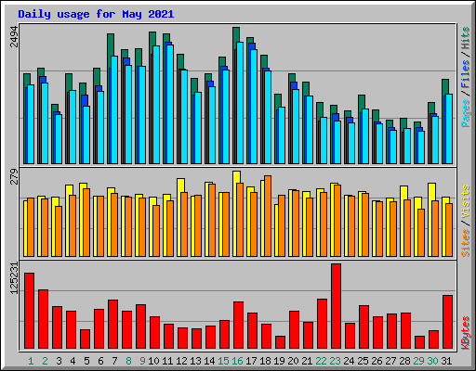Click day label '9' on x-axis
476x371 pixels.
tap(142, 361)
